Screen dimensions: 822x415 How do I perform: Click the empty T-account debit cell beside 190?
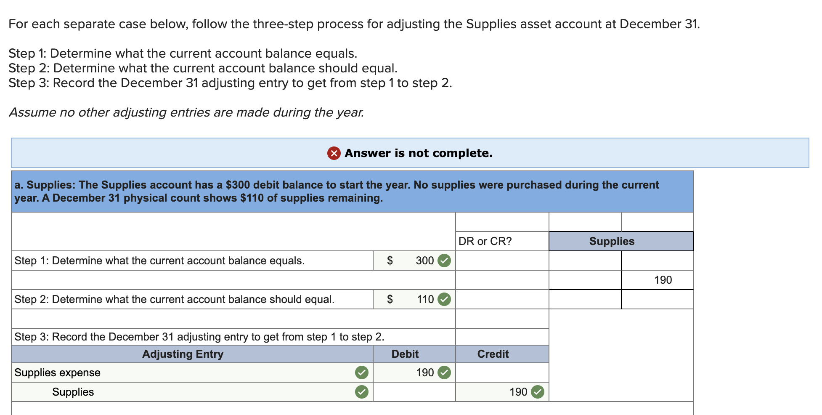click(585, 280)
